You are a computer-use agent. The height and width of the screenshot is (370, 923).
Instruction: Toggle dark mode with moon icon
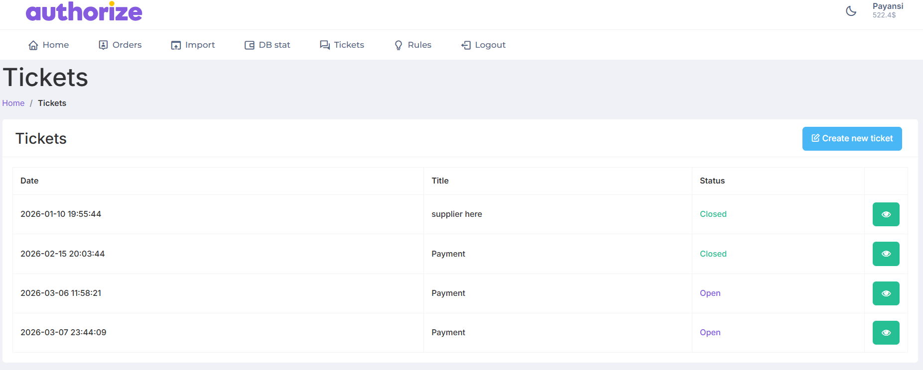click(x=851, y=11)
